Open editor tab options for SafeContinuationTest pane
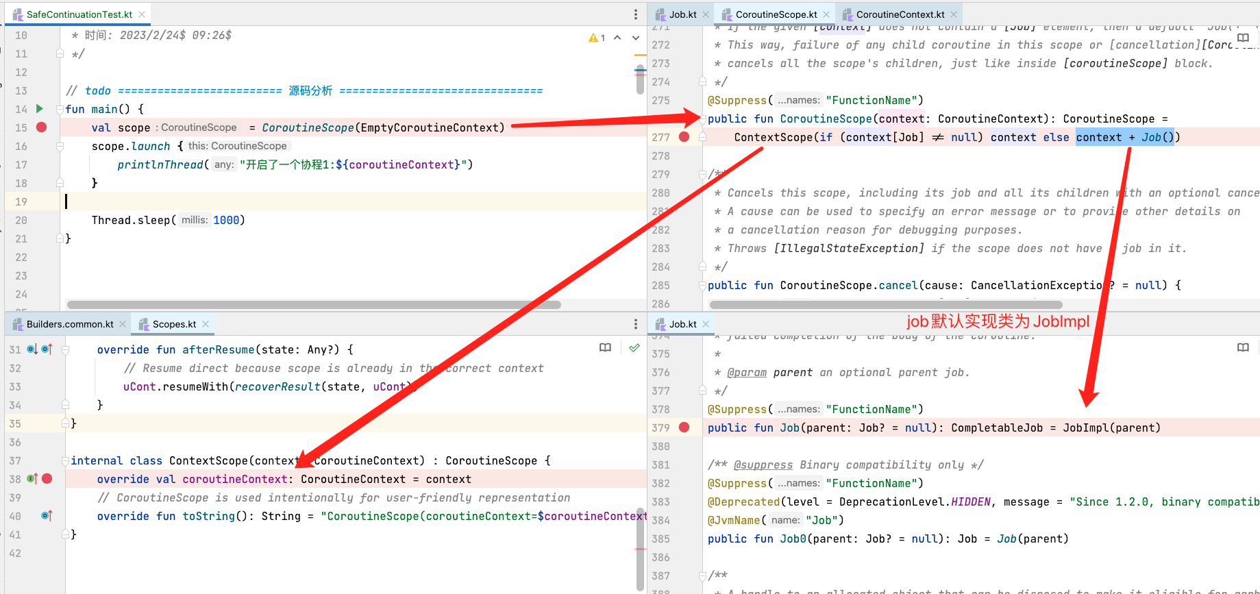This screenshot has height=594, width=1260. tap(636, 14)
